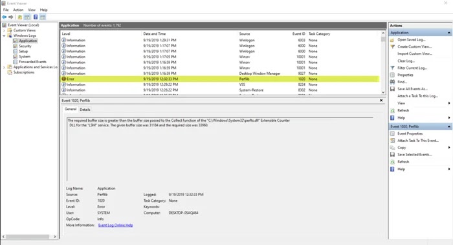Image resolution: width=453 pixels, height=245 pixels.
Task: Click the binoculars icon beside Find
Action: tap(392, 82)
